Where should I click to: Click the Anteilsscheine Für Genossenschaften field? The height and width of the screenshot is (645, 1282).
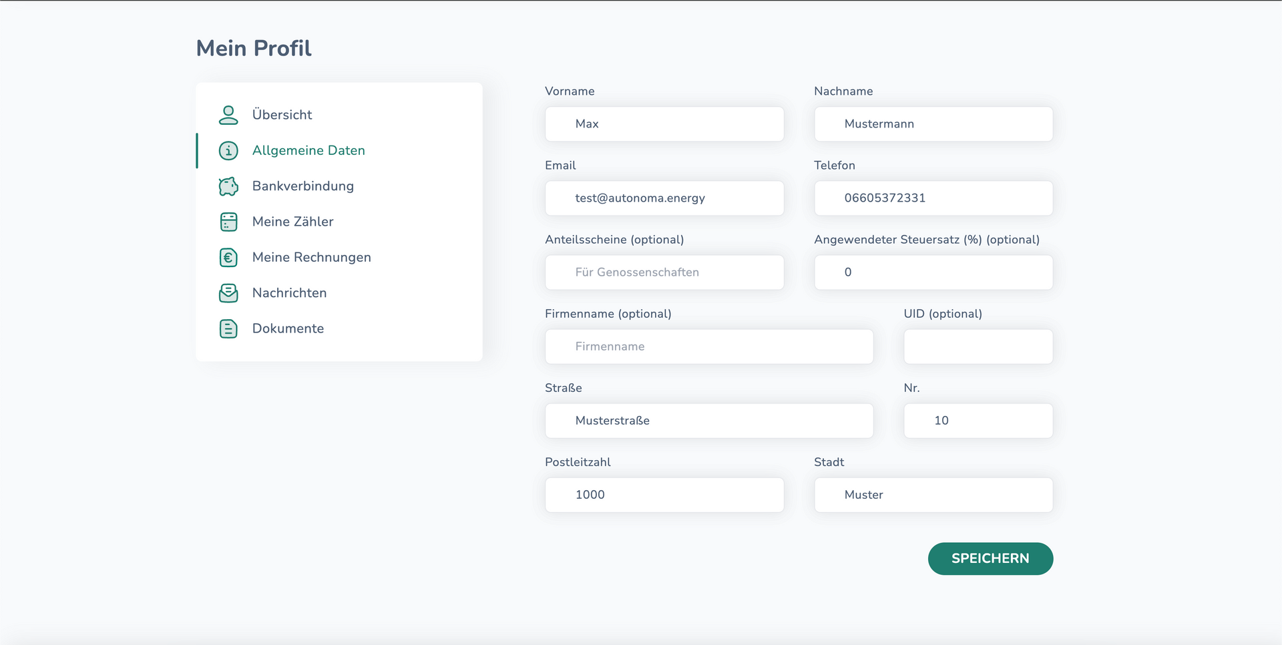[x=664, y=272]
